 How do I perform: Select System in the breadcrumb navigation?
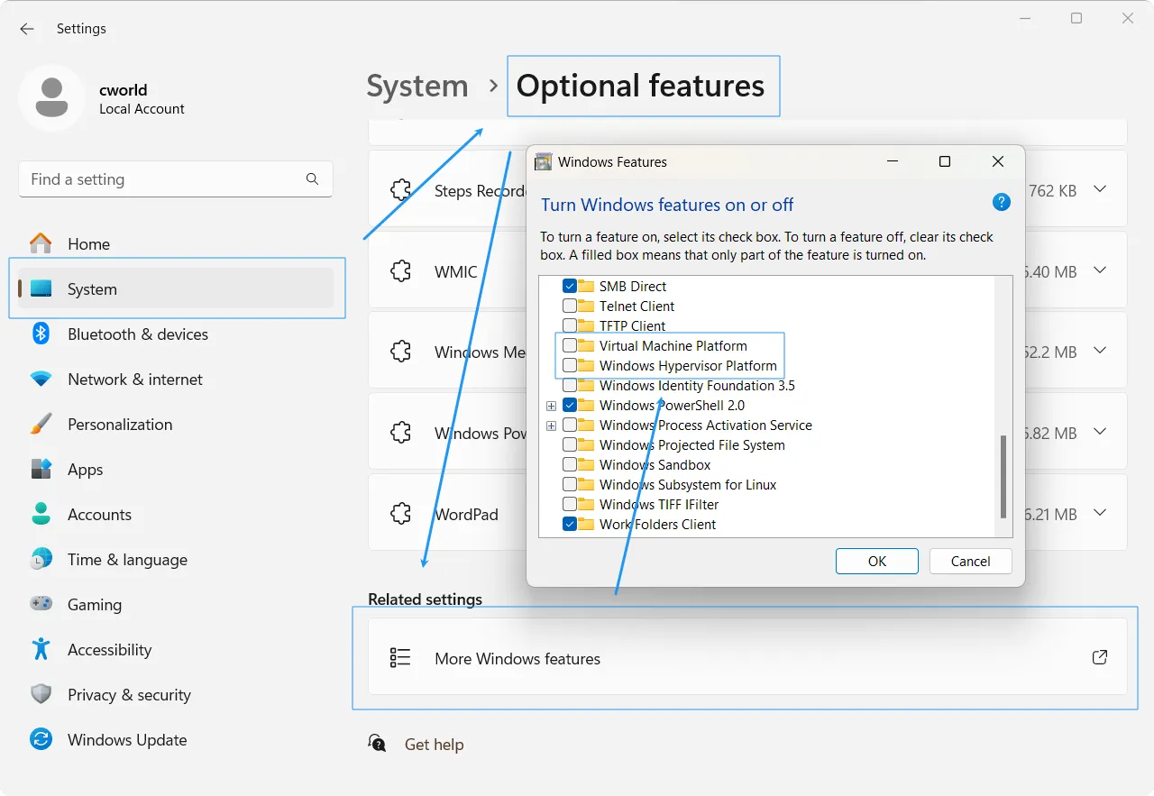click(x=417, y=86)
